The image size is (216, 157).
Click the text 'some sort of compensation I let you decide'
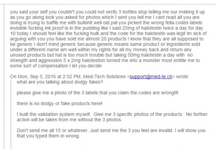56,66
